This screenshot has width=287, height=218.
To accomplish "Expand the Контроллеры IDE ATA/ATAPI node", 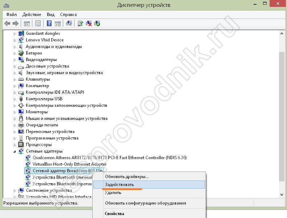I will click(15, 93).
